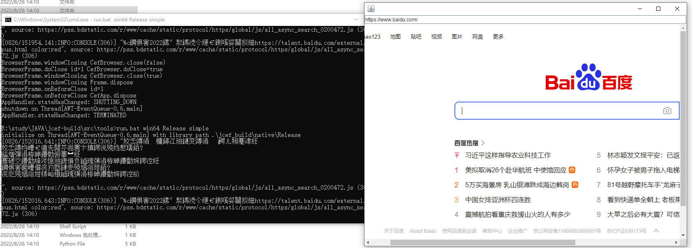
Task: Click the browser horizontal scrollbar thumb
Action: click(482, 242)
